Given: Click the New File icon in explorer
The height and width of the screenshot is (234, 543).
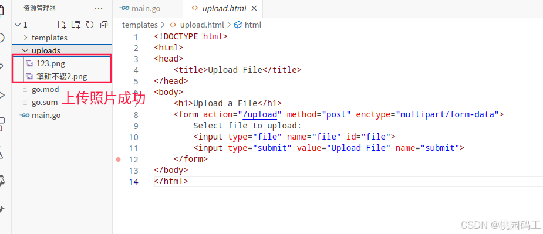Looking at the screenshot, I should [x=62, y=25].
